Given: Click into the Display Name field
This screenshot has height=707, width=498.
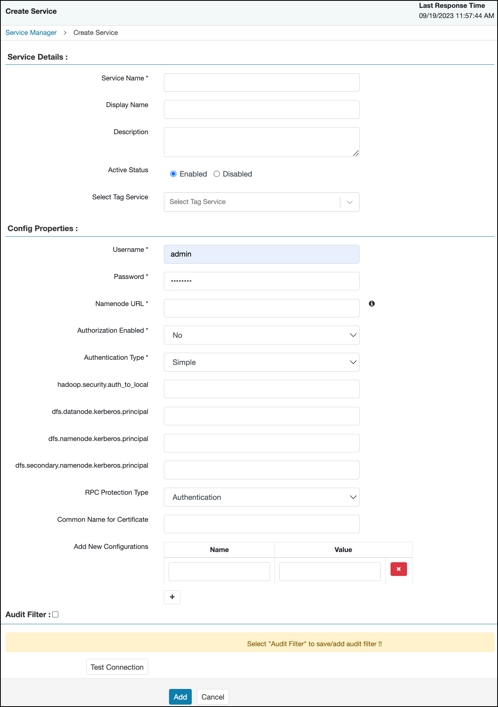Looking at the screenshot, I should pos(261,109).
